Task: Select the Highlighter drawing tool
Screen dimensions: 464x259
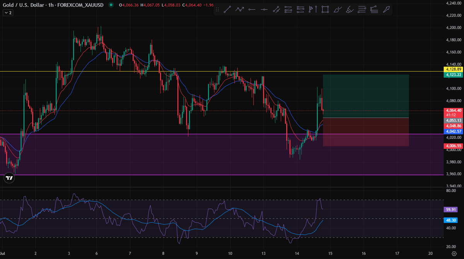Action: pyautogui.click(x=350, y=10)
